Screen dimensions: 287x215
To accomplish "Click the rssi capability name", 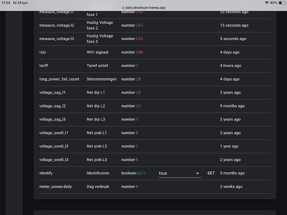I will coord(42,52).
